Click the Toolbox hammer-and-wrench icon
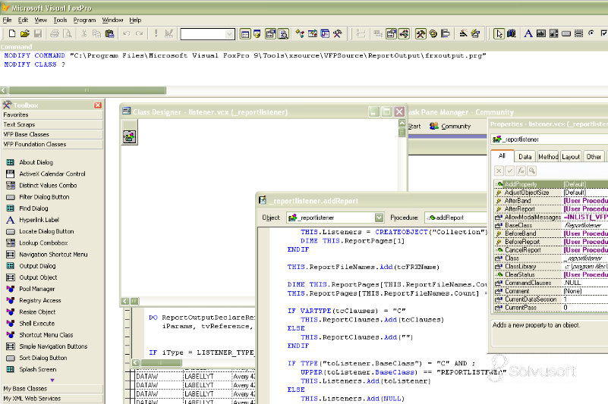The height and width of the screenshot is (404, 608). [337, 33]
